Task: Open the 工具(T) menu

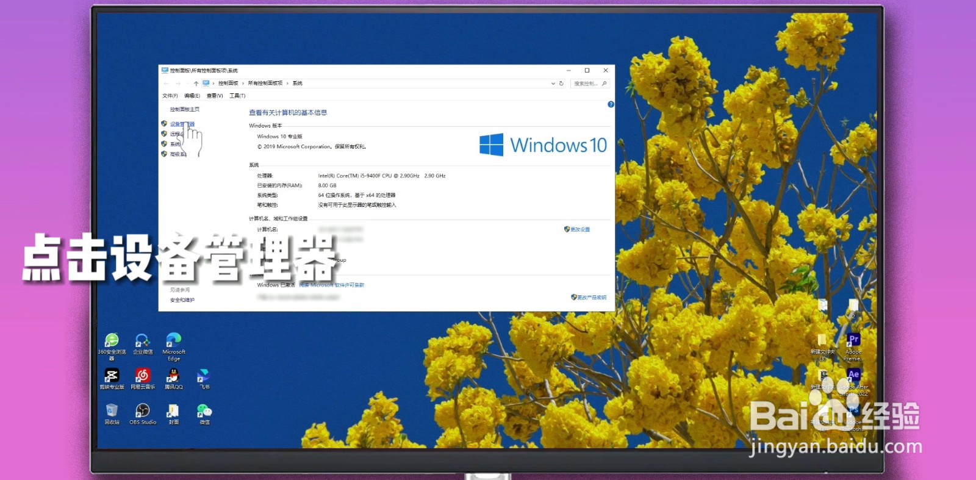Action: 237,96
